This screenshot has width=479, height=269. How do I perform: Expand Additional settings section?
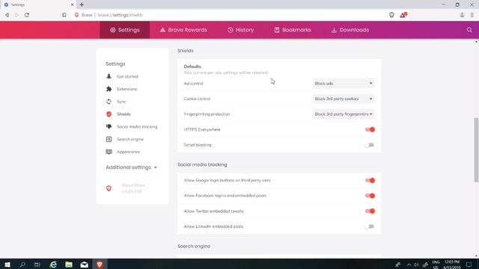coord(132,167)
